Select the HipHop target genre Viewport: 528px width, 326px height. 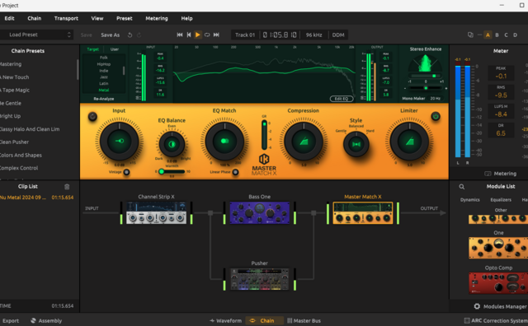click(x=104, y=64)
